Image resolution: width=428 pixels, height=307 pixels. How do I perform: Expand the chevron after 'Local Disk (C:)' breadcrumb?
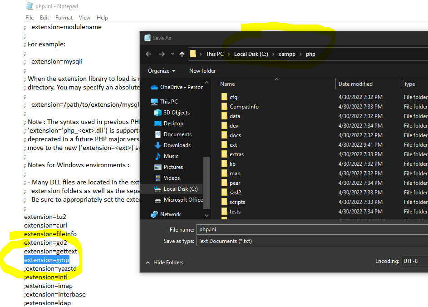click(x=273, y=54)
